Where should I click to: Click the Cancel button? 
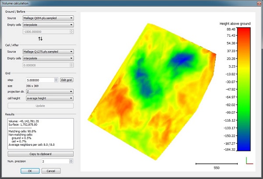click(51, 171)
